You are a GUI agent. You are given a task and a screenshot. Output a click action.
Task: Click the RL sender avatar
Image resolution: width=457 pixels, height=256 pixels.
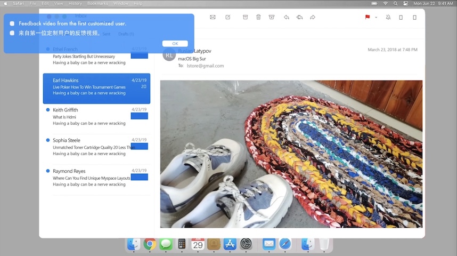(x=169, y=55)
